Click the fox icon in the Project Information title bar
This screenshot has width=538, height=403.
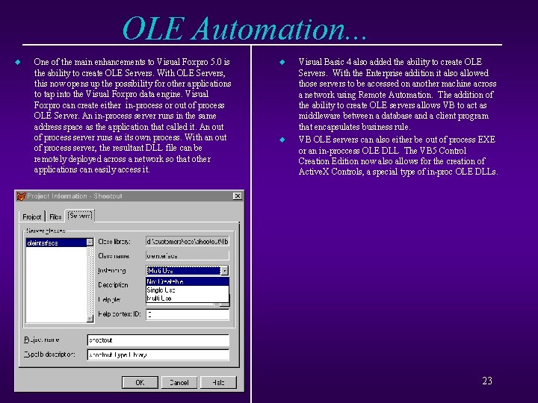pos(21,196)
